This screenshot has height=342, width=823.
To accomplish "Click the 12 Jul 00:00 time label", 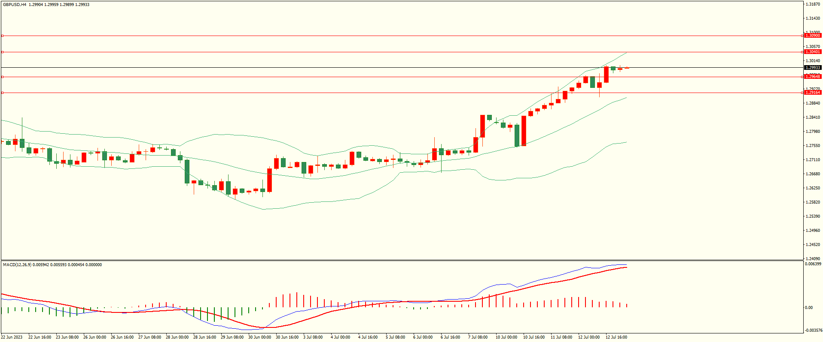I will pos(588,337).
